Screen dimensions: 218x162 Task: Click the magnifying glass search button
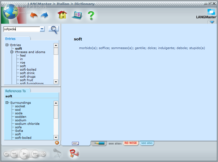click(54, 30)
